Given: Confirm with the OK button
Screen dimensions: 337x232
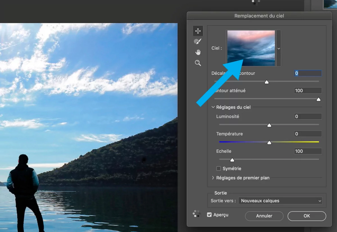Looking at the screenshot, I should tap(307, 216).
